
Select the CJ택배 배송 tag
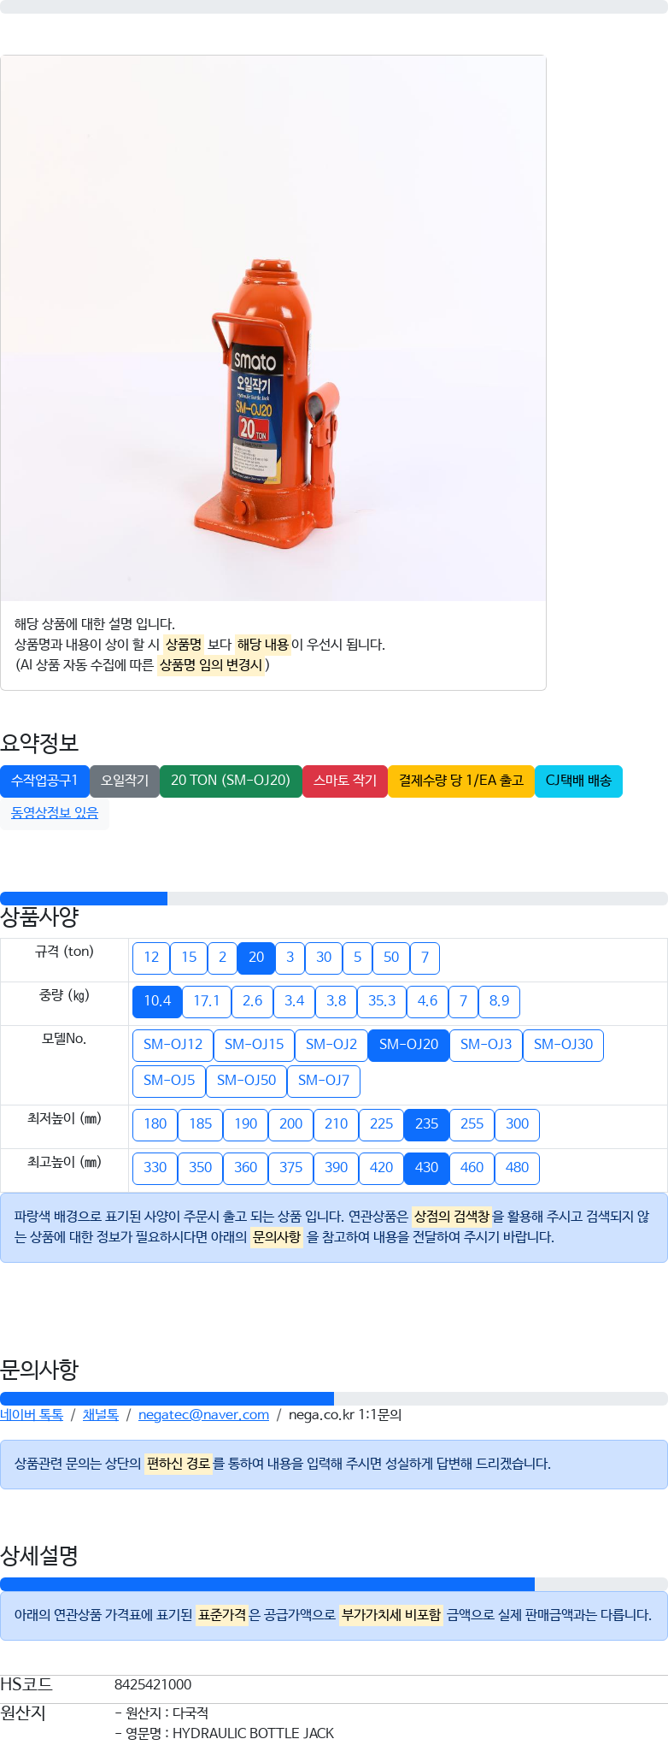pos(578,781)
